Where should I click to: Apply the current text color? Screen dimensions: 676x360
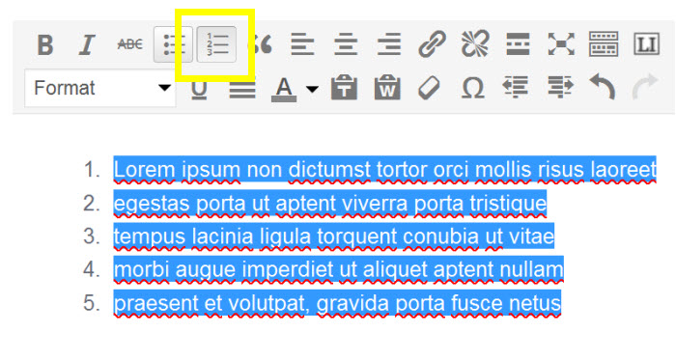point(284,89)
